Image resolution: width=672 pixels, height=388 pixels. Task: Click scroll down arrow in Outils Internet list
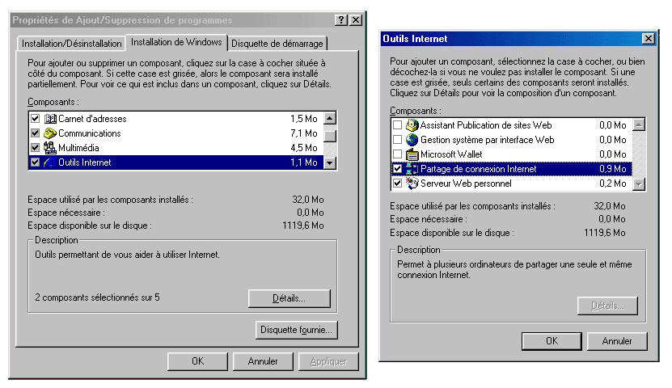coord(639,184)
